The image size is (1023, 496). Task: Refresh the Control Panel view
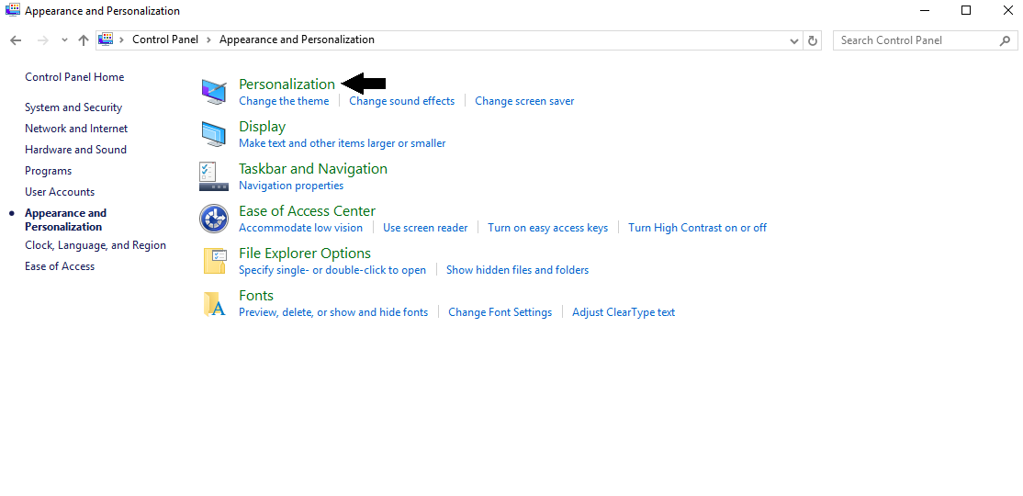point(812,40)
